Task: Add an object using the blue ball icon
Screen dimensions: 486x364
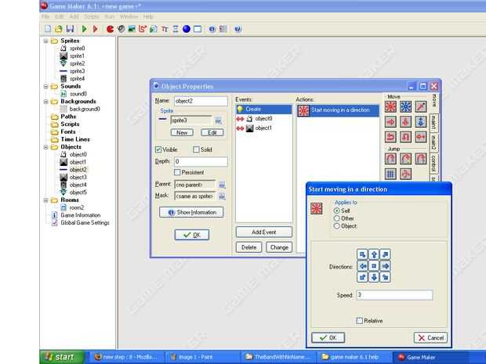Action: coord(187,29)
